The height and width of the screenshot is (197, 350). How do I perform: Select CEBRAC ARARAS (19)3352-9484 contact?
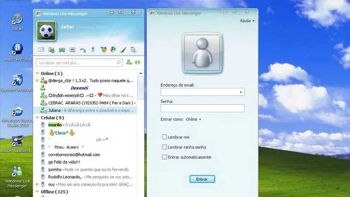86,103
